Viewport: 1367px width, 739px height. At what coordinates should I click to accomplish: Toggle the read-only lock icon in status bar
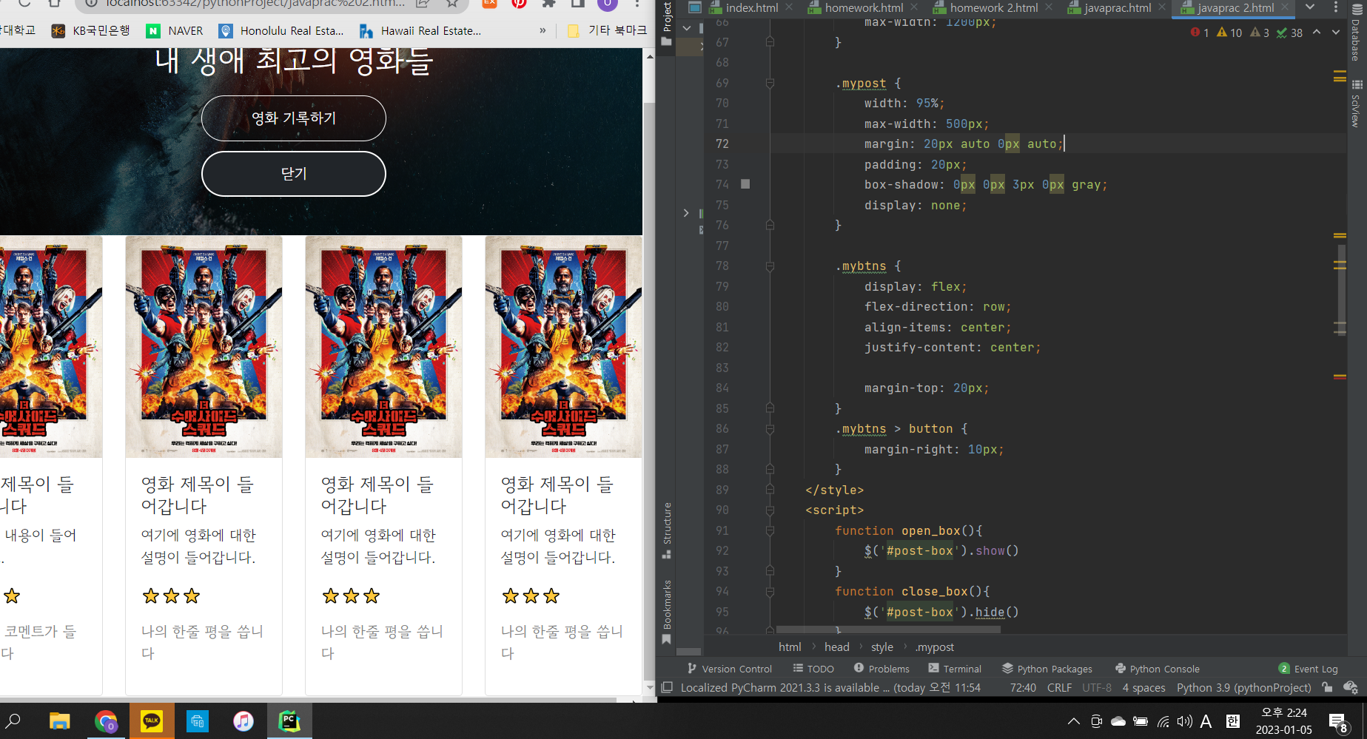click(x=1328, y=687)
